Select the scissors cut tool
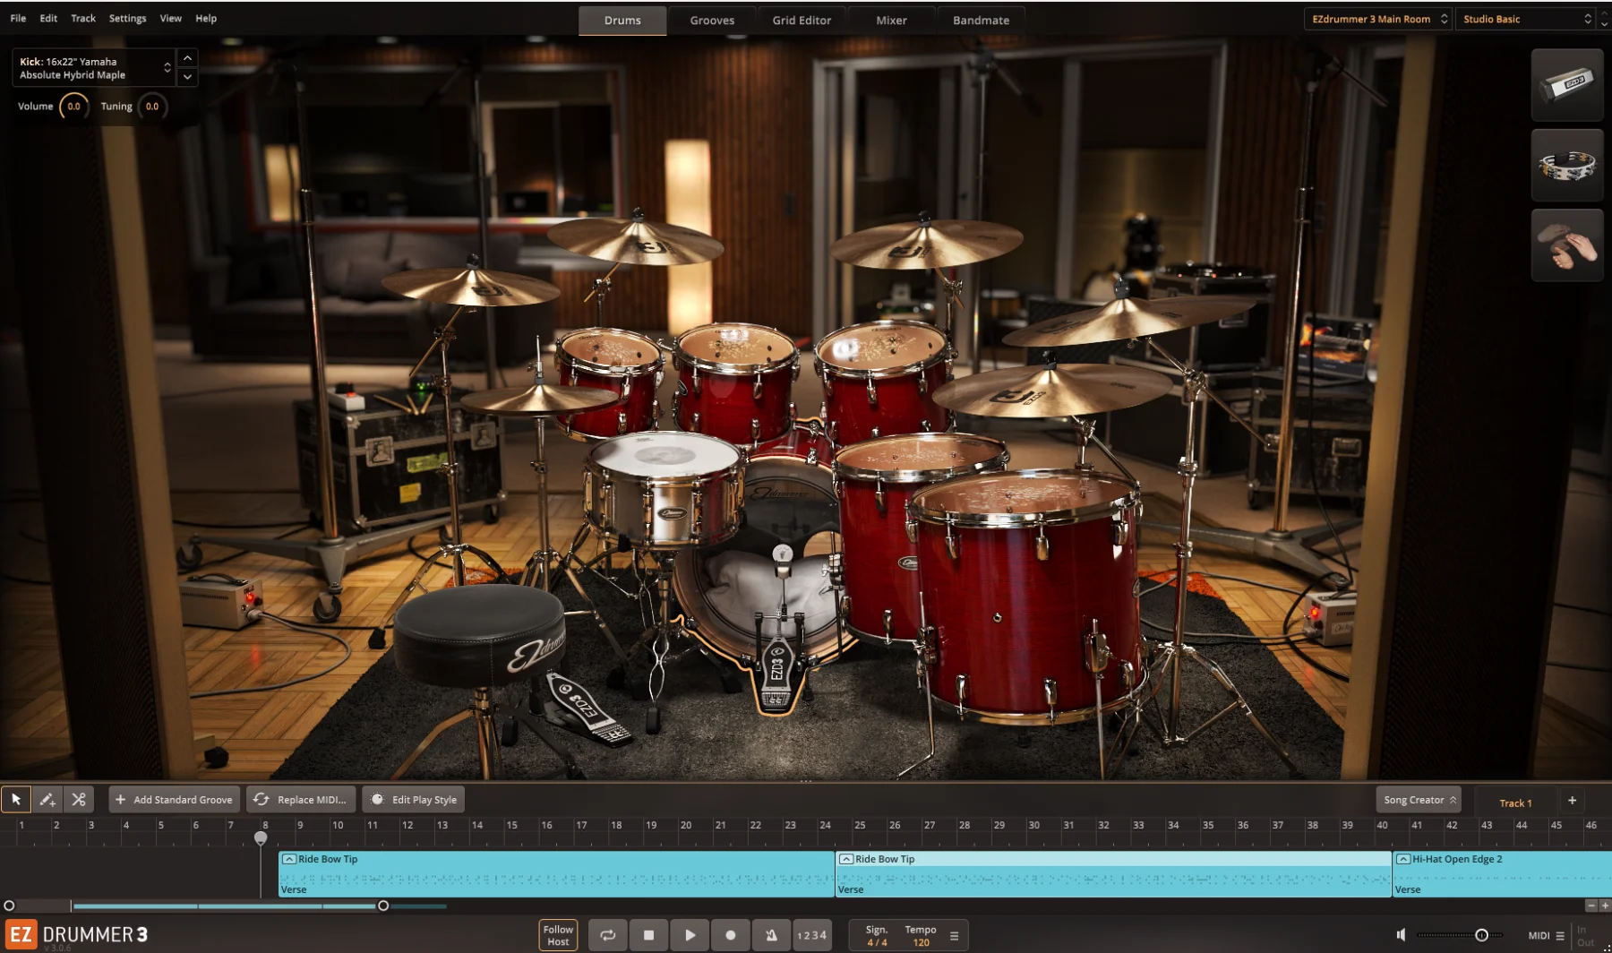This screenshot has height=953, width=1612. [x=79, y=799]
